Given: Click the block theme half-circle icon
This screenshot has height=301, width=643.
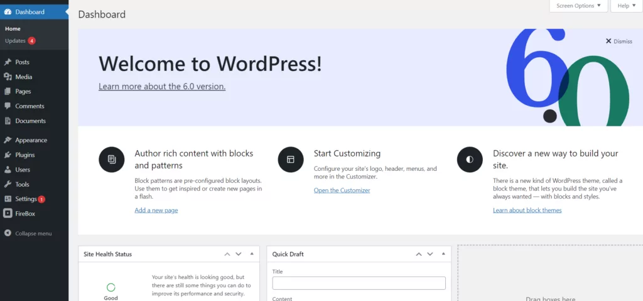Looking at the screenshot, I should pos(470,160).
